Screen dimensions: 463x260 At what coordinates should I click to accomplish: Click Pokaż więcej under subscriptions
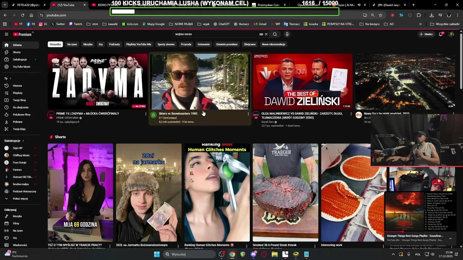coord(20,199)
